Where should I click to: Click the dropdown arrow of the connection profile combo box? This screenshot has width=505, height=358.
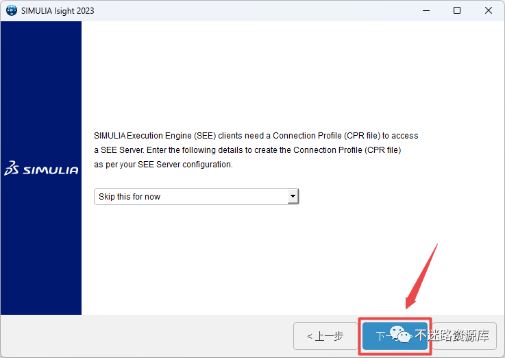293,197
